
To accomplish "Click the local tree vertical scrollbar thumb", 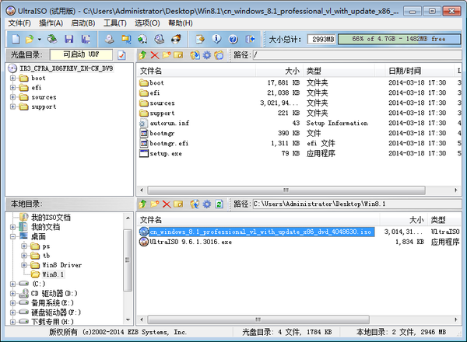I will pyautogui.click(x=128, y=260).
